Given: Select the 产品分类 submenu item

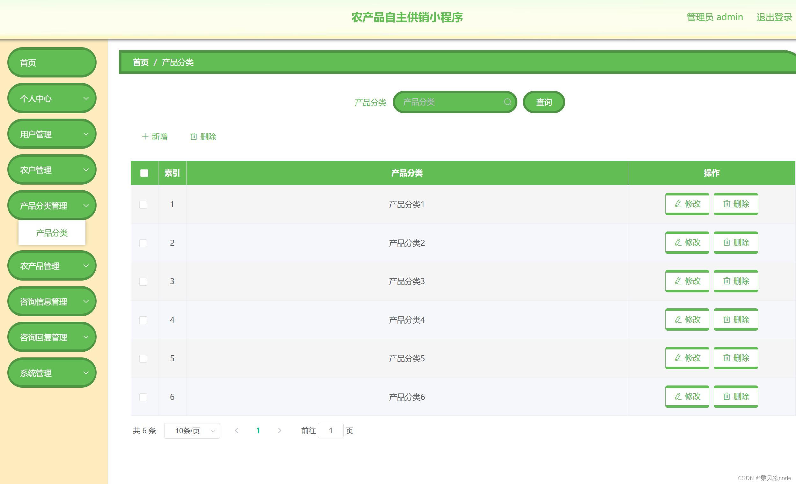Looking at the screenshot, I should [x=52, y=233].
